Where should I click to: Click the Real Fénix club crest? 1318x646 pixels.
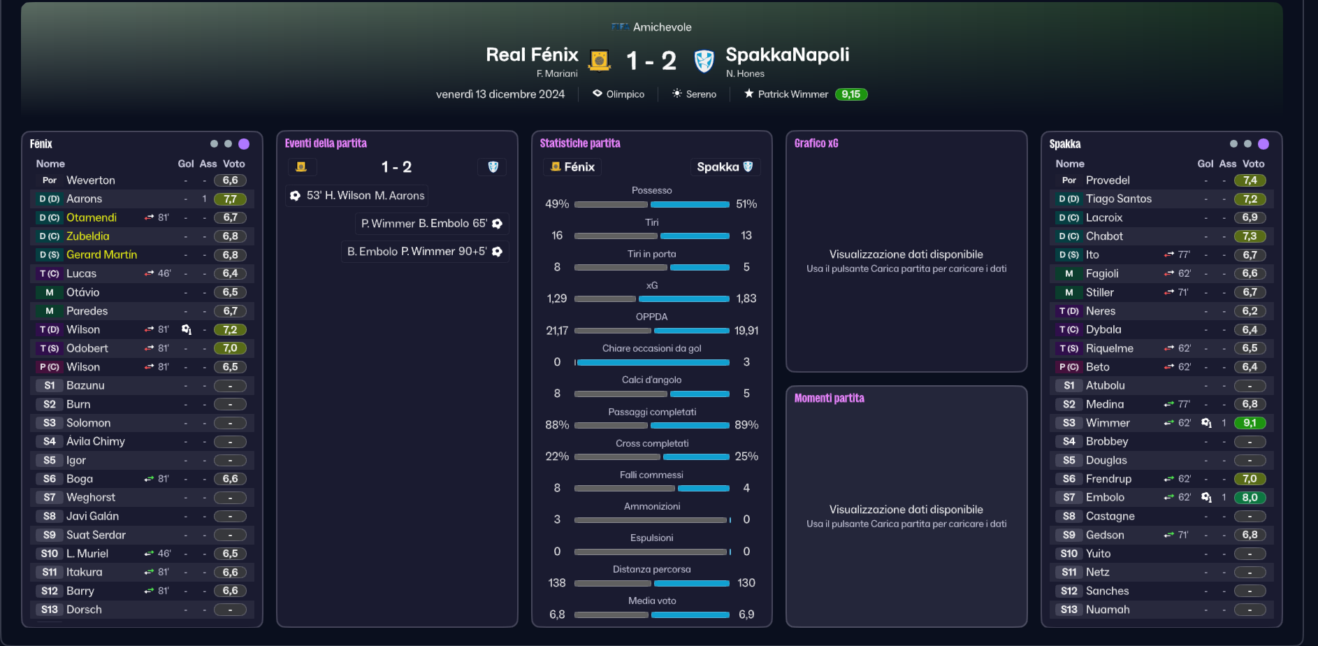pyautogui.click(x=600, y=61)
